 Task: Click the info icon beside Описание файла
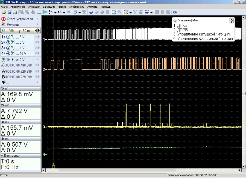pos(175,20)
